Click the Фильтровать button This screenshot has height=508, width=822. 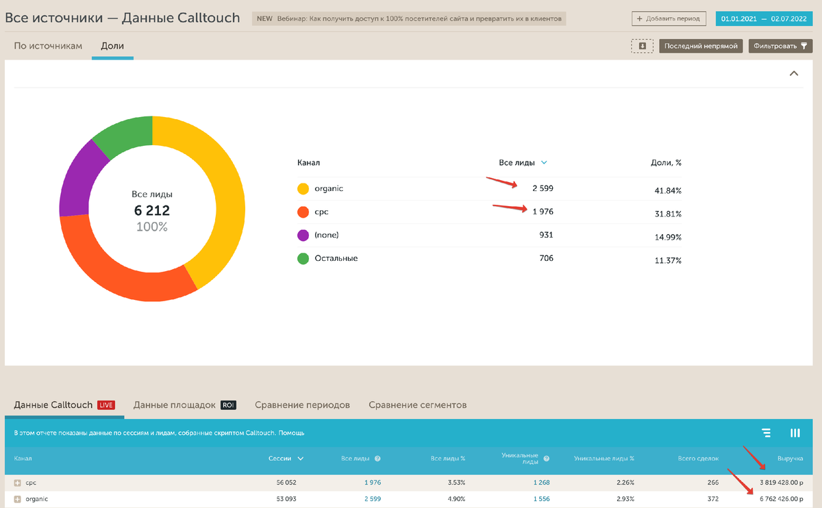[x=780, y=46]
